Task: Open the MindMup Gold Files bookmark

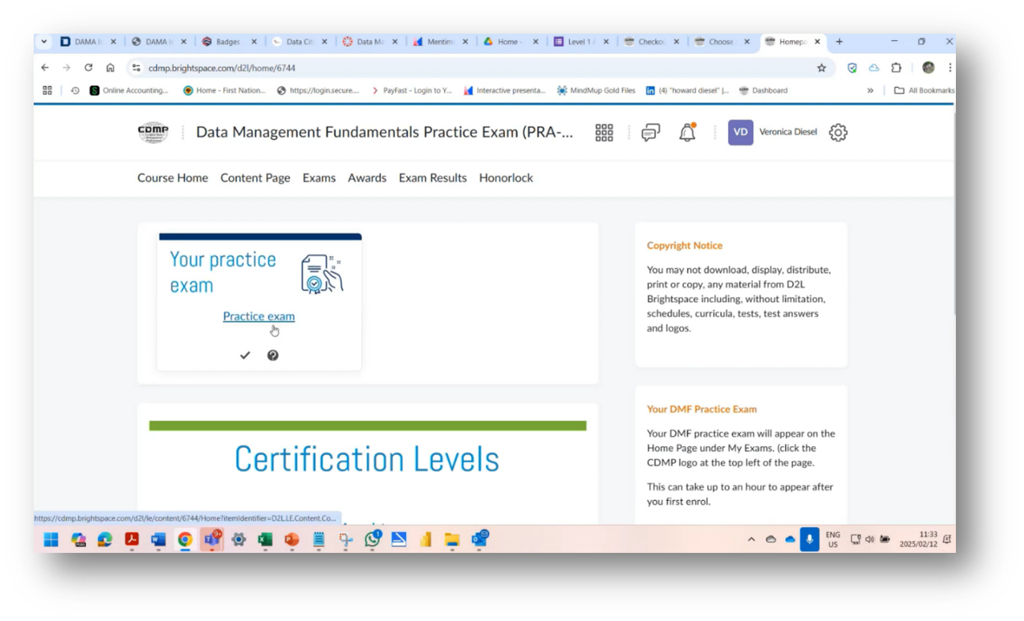Action: [597, 90]
